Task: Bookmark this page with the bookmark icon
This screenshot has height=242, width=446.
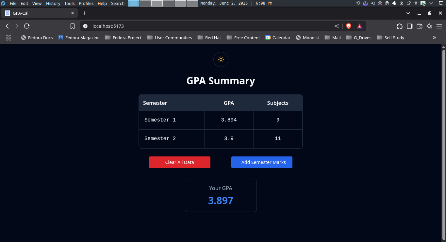Action: point(73,26)
